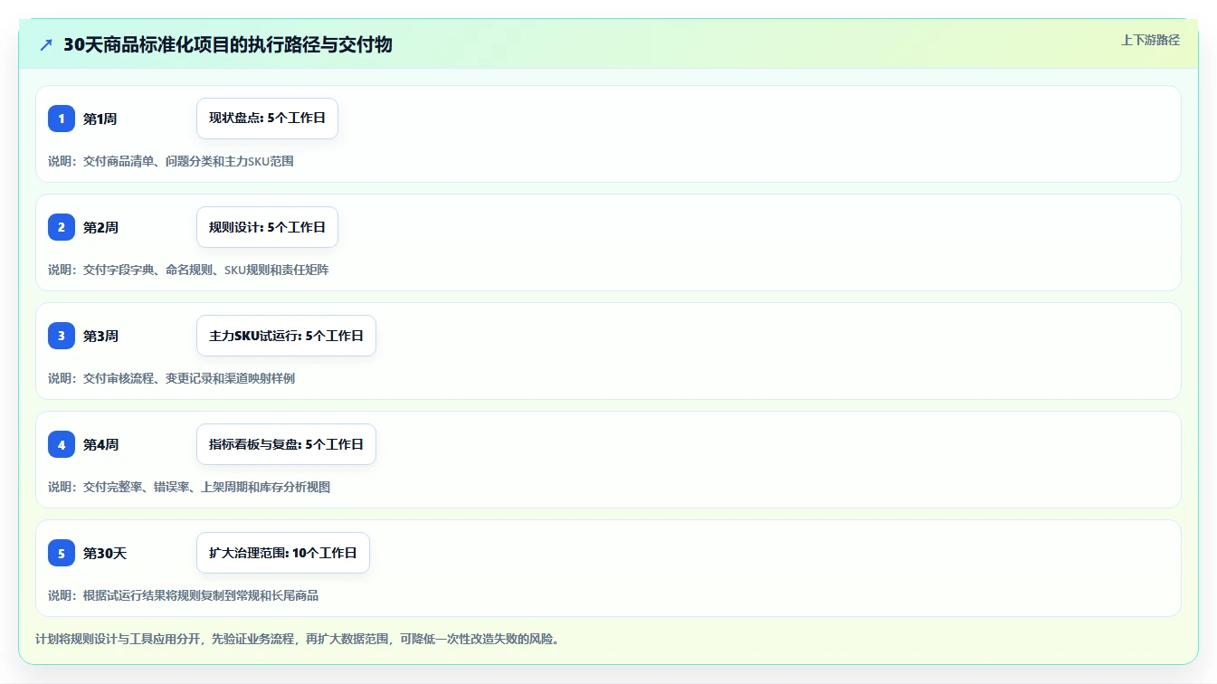Click the footer note starting 计划将规则设计与工具应用分开

(x=299, y=639)
